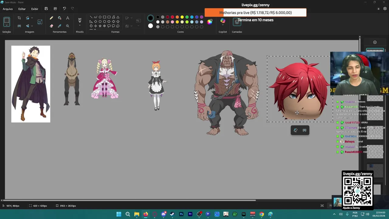The height and width of the screenshot is (219, 389).
Task: Pick the Eraser tool
Action: coord(51,26)
